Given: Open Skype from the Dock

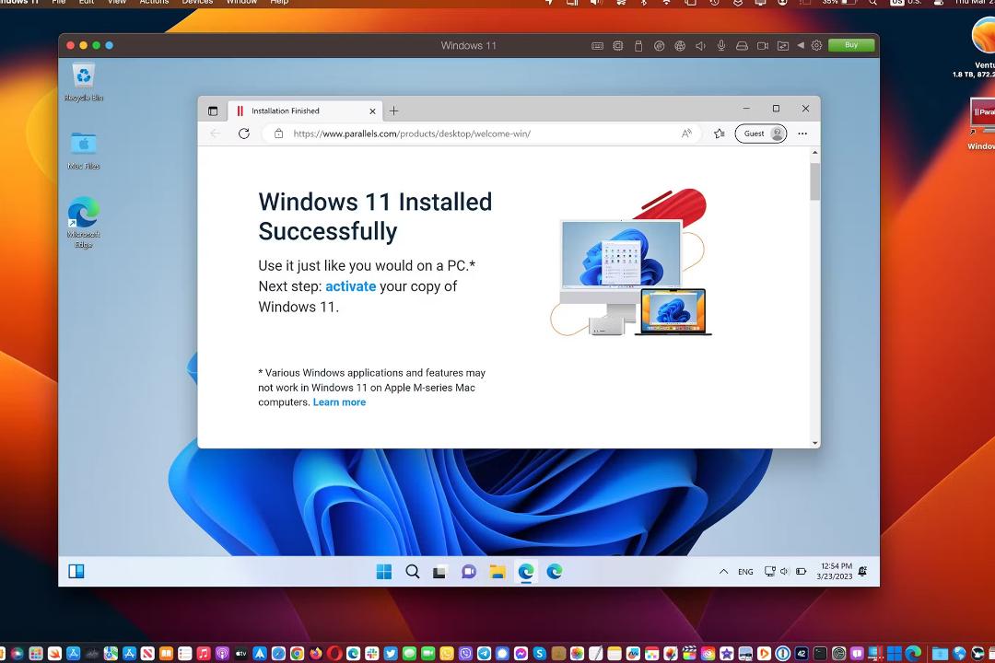Looking at the screenshot, I should coord(539,654).
